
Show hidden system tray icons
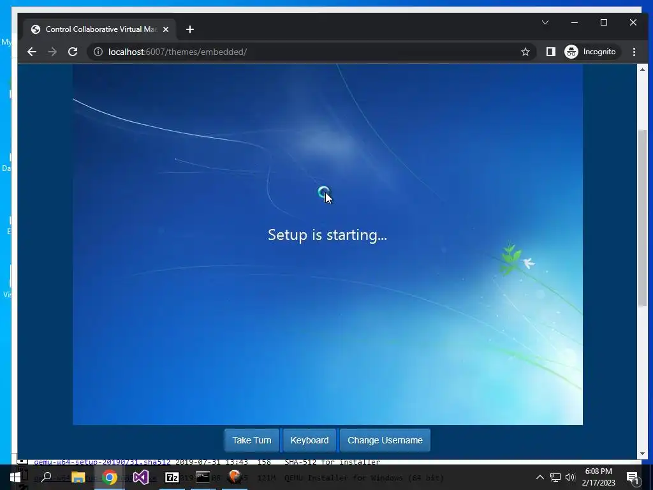pos(539,477)
